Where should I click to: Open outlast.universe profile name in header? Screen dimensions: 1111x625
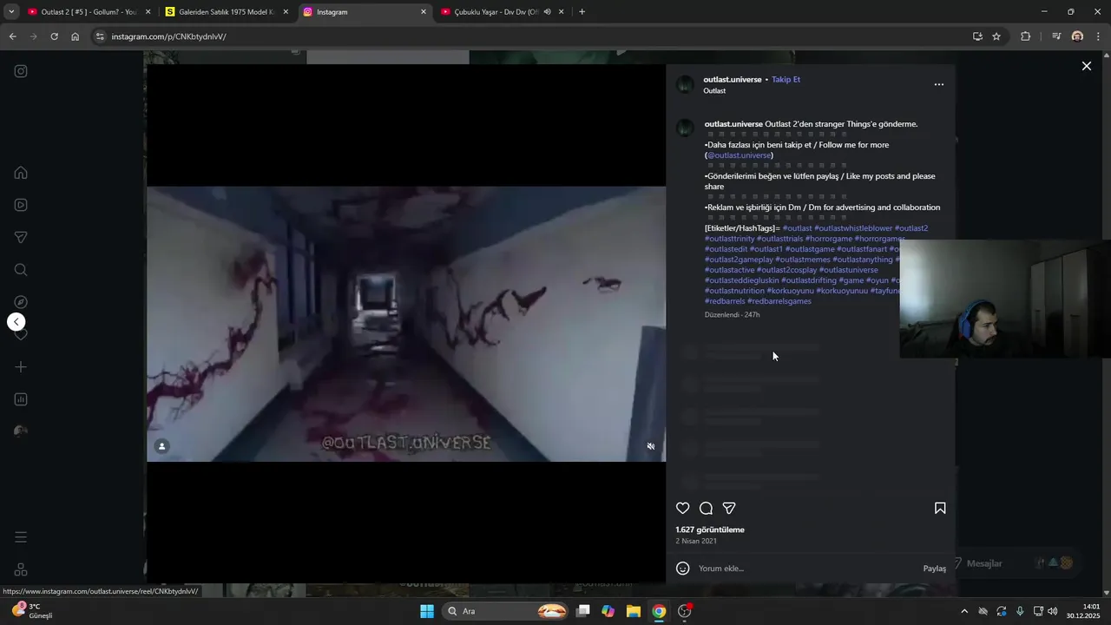733,79
